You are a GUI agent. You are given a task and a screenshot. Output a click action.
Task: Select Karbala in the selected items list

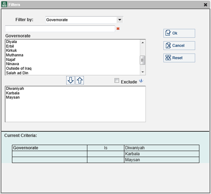(13, 93)
